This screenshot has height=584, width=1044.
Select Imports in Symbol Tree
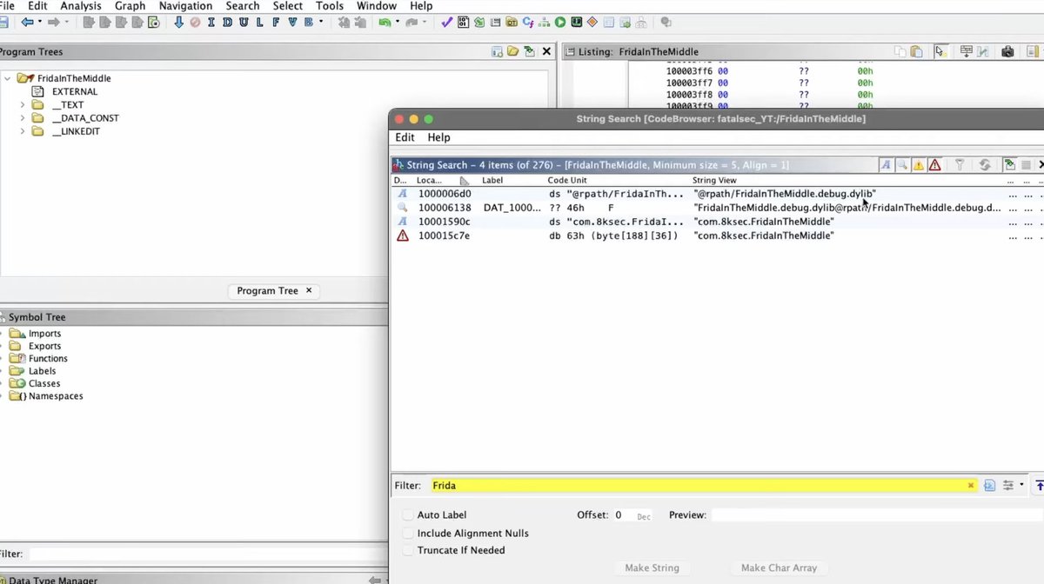coord(44,334)
